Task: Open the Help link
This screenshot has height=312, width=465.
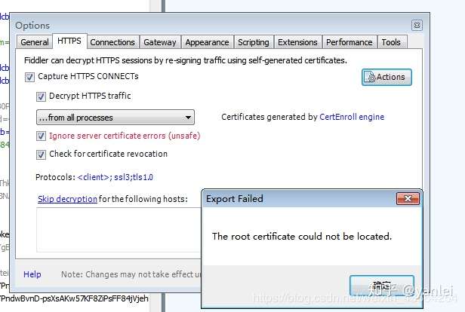Action: [32, 274]
